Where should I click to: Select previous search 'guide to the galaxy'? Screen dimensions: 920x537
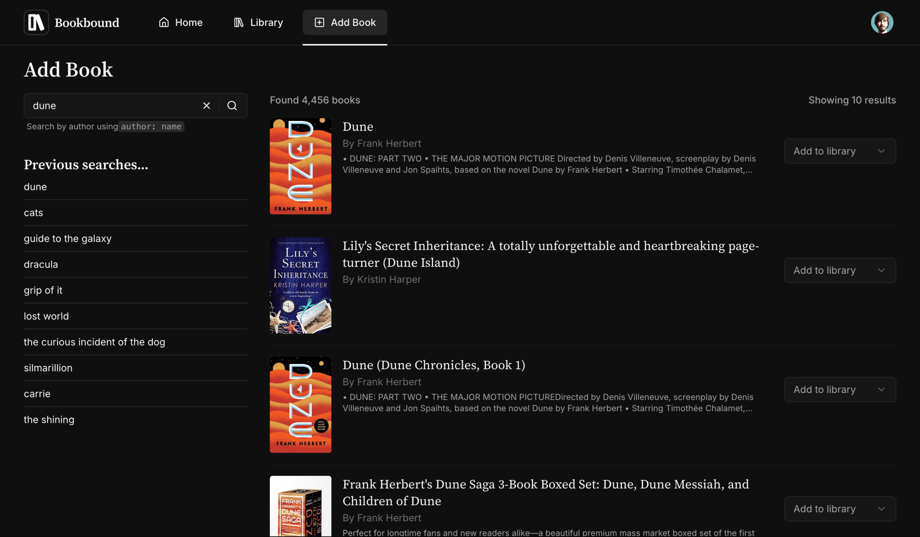136,238
